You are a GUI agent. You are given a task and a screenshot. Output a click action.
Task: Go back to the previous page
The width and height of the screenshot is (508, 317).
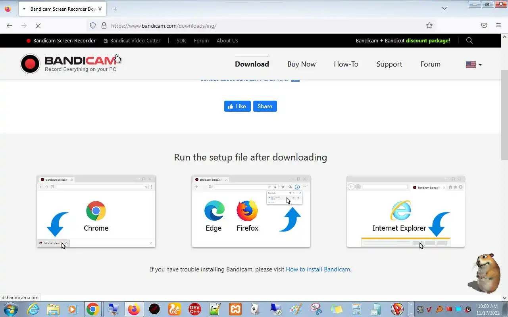10,25
